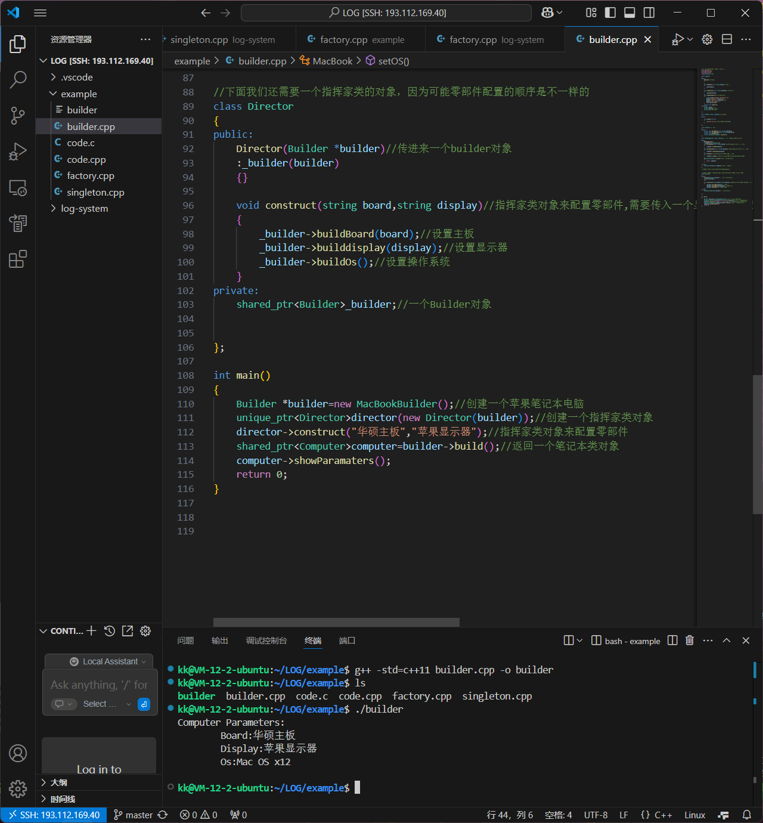View Continue history icon
Viewport: 763px width, 823px height.
[x=110, y=631]
